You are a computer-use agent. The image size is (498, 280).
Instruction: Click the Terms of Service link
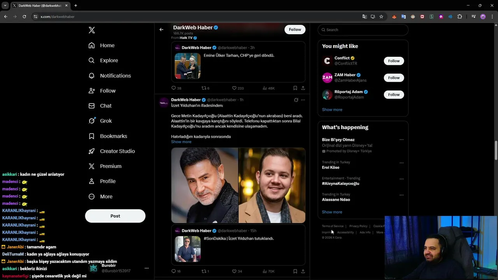333,226
